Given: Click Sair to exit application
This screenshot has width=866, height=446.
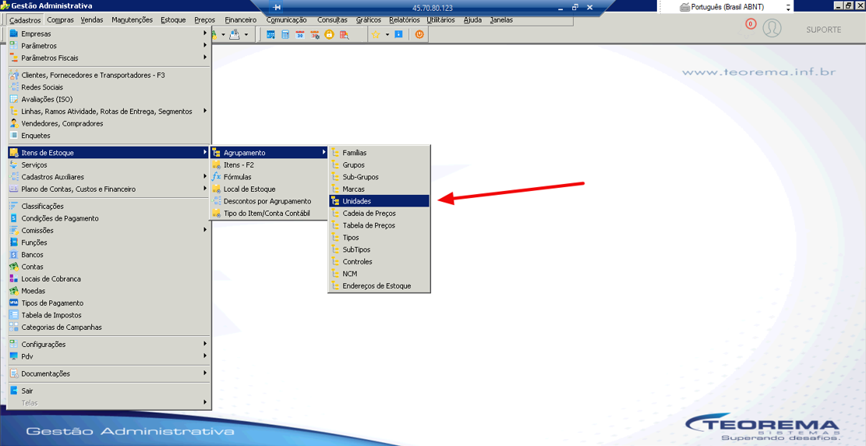Looking at the screenshot, I should tap(109, 391).
